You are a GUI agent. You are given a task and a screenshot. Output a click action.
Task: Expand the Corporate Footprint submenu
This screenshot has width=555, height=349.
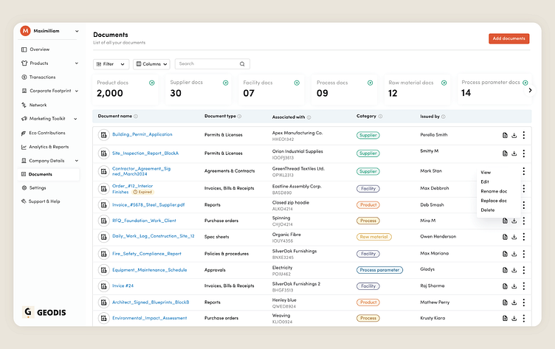(77, 91)
